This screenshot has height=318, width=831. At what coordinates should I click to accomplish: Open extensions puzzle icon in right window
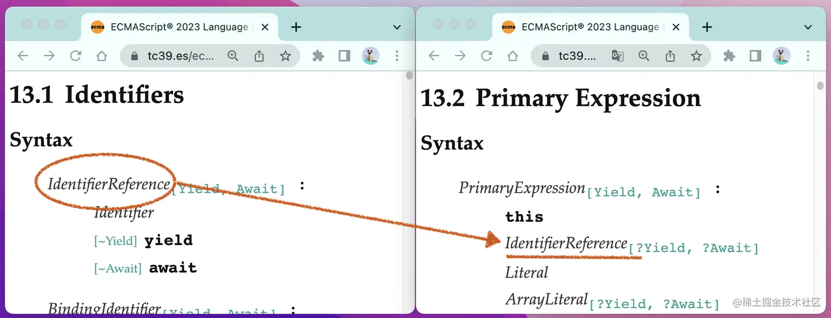[x=729, y=55]
